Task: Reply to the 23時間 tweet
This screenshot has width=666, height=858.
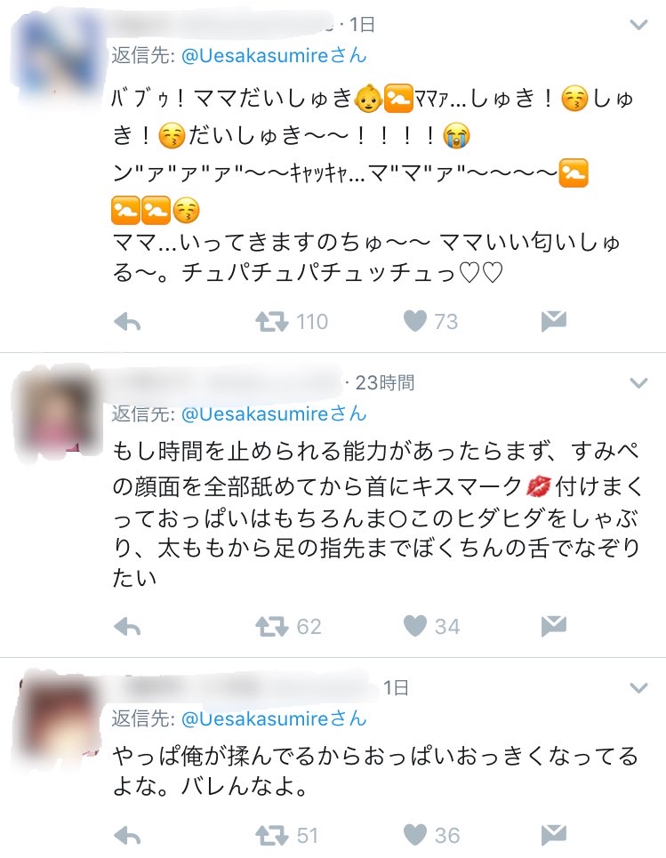Action: (x=127, y=627)
